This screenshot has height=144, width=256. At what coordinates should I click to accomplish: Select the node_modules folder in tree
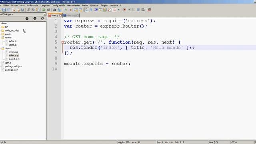tap(12, 30)
